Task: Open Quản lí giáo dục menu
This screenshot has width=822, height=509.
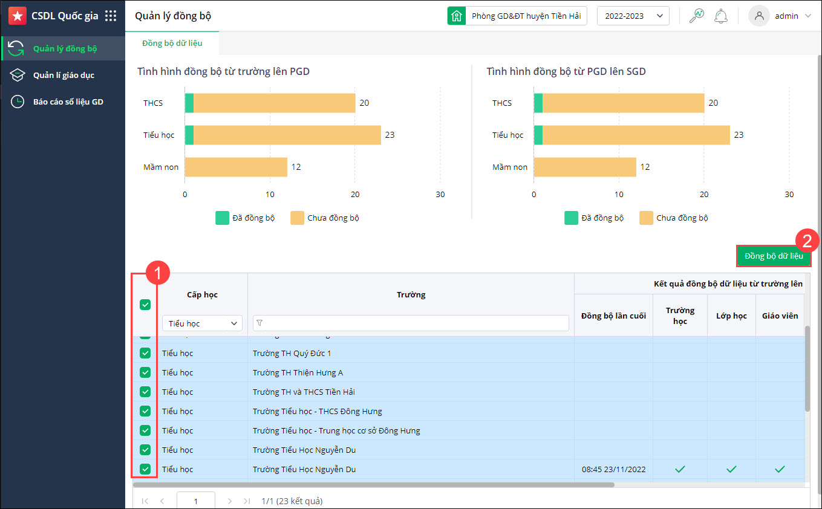Action: click(x=64, y=75)
